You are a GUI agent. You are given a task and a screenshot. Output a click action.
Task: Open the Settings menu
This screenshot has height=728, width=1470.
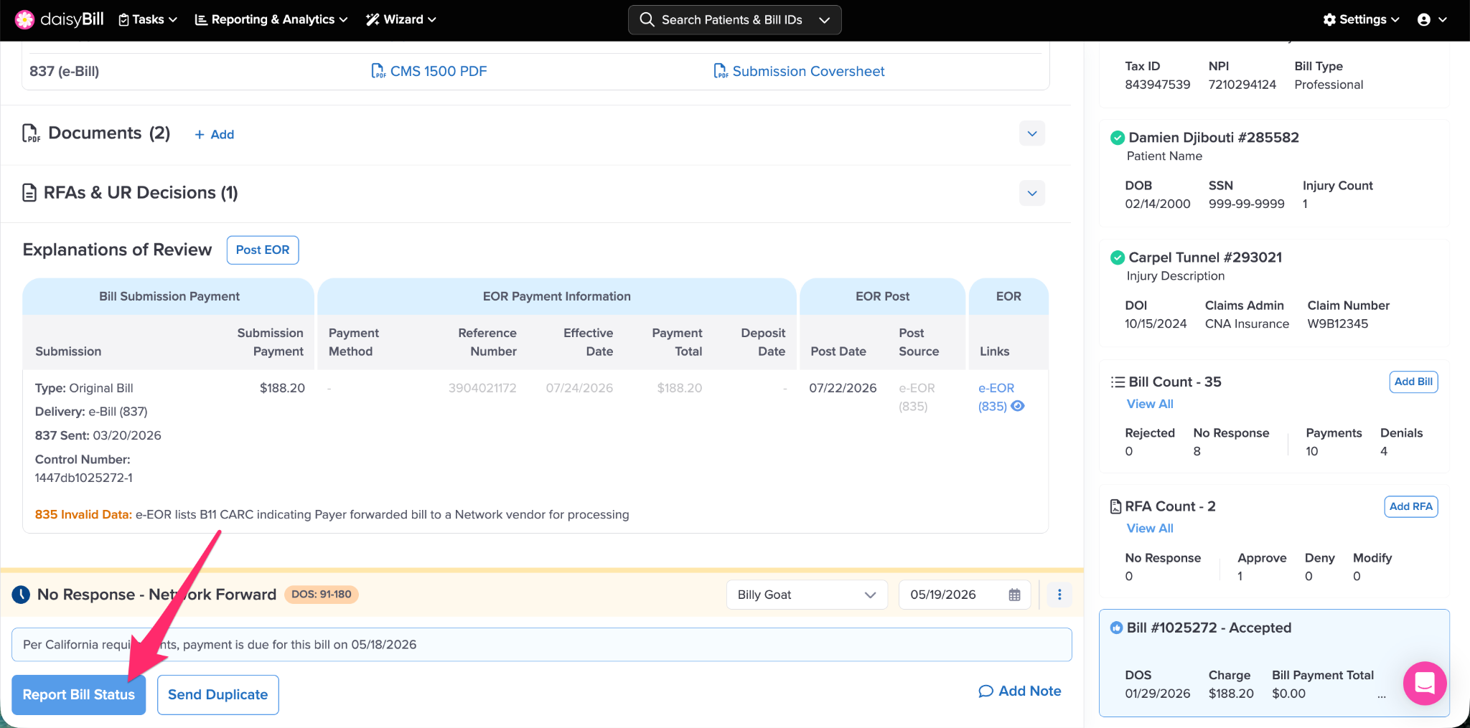1361,19
